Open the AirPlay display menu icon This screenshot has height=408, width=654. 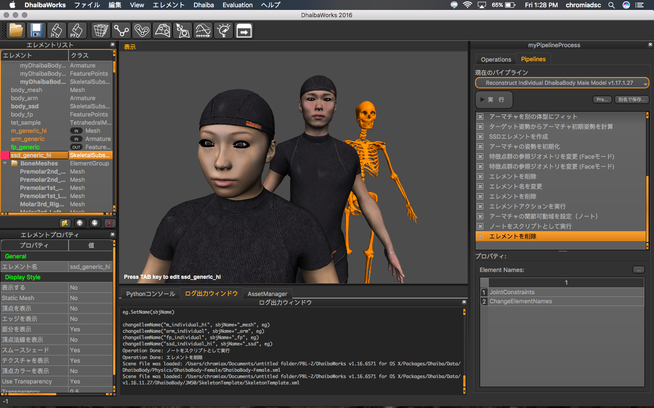[x=482, y=5]
